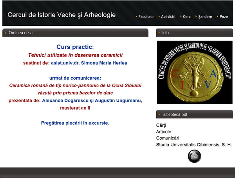This screenshot has width=235, height=178.
Task: Open the Articole library link
Action: (163, 132)
